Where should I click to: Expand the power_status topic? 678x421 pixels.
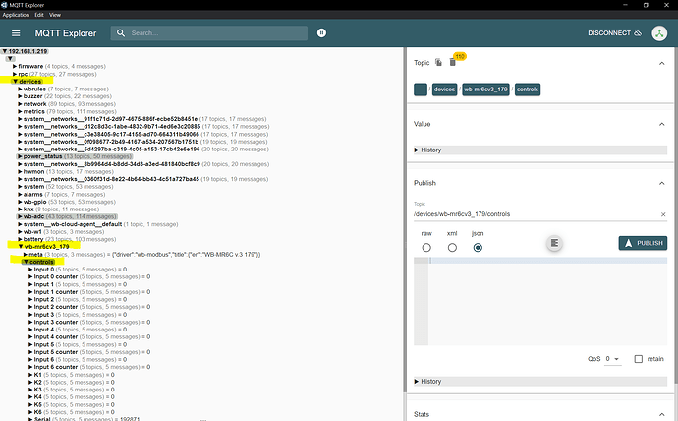pyautogui.click(x=20, y=156)
